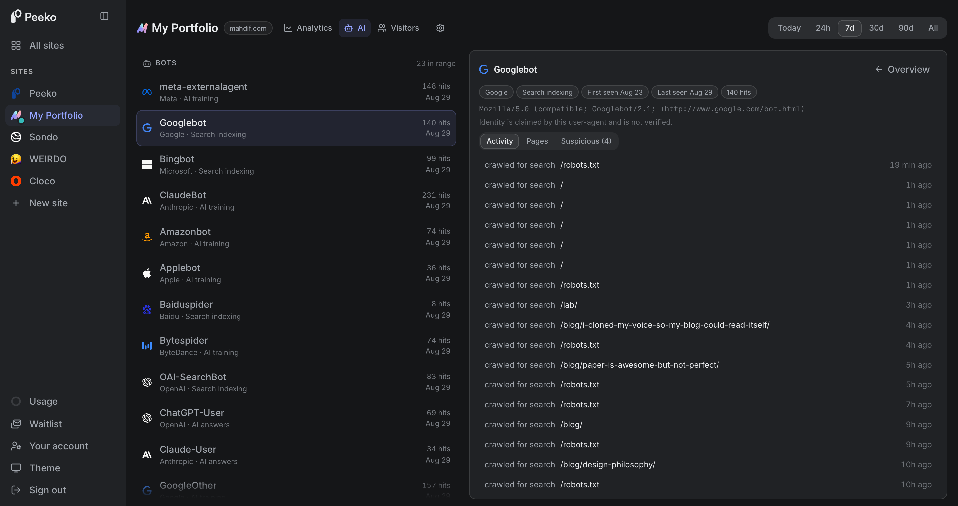This screenshot has height=506, width=958.
Task: Click the Amazon logo on Amazonbot row
Action: (147, 237)
